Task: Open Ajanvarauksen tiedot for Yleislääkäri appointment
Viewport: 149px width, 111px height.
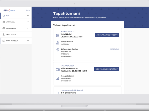Action: pyautogui.click(x=107, y=35)
